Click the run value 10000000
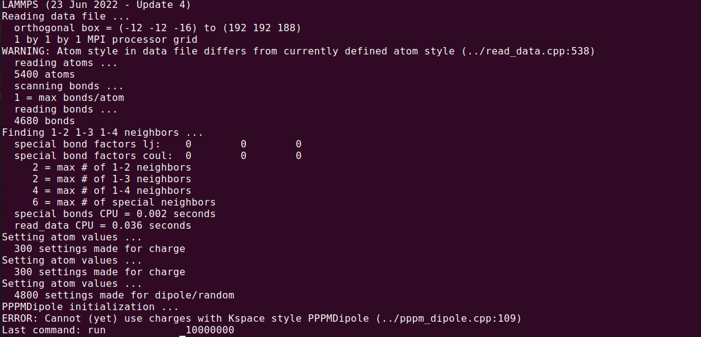The height and width of the screenshot is (337, 701). 209,330
